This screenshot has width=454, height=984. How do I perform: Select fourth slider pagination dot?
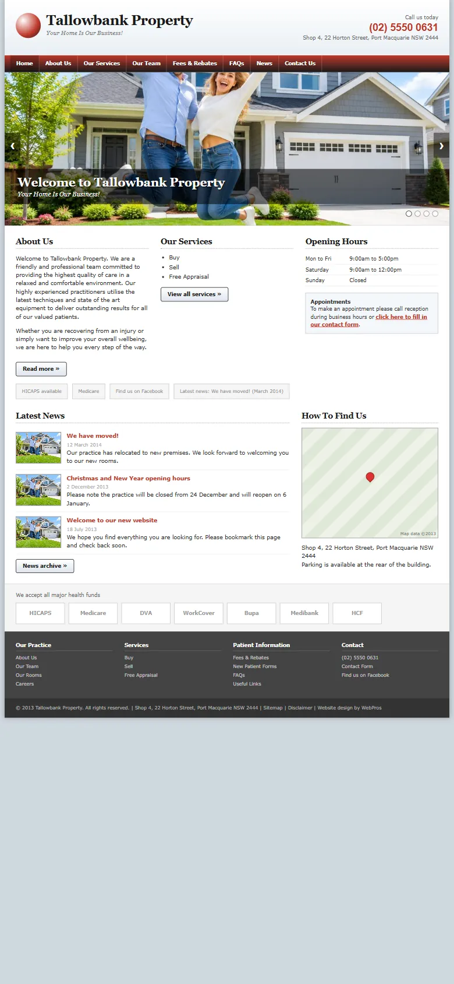pyautogui.click(x=435, y=213)
